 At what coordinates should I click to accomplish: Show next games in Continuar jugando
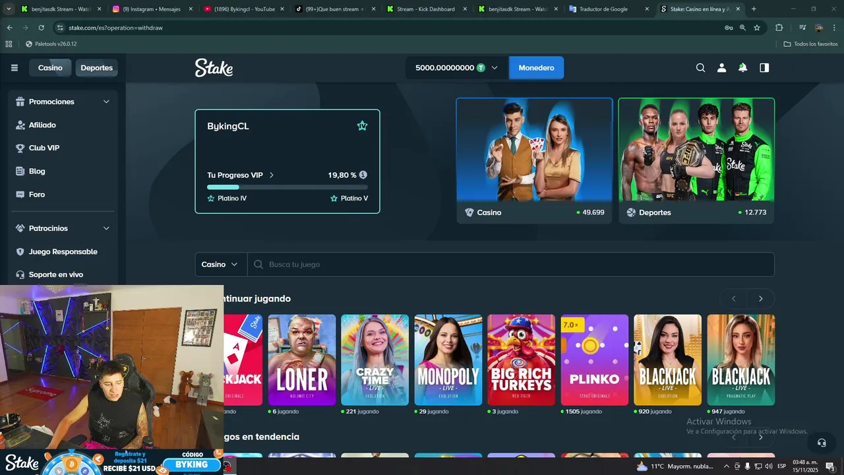pyautogui.click(x=760, y=299)
